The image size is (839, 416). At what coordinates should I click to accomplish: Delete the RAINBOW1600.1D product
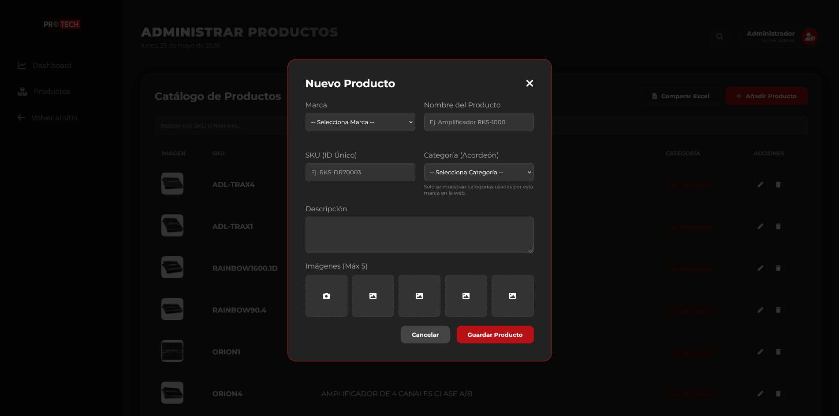pyautogui.click(x=778, y=268)
